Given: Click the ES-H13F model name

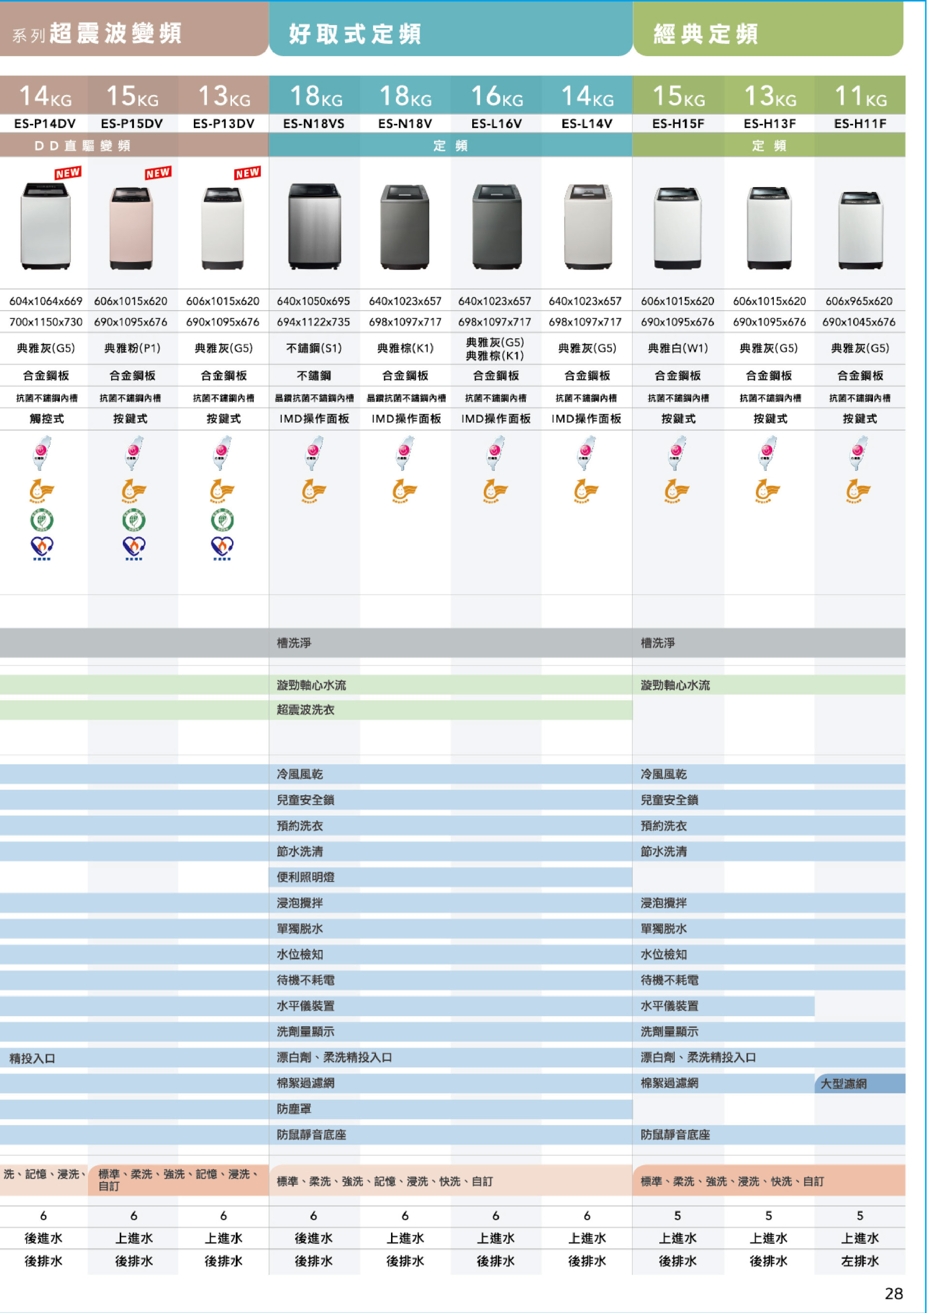Looking at the screenshot, I should pyautogui.click(x=769, y=124).
